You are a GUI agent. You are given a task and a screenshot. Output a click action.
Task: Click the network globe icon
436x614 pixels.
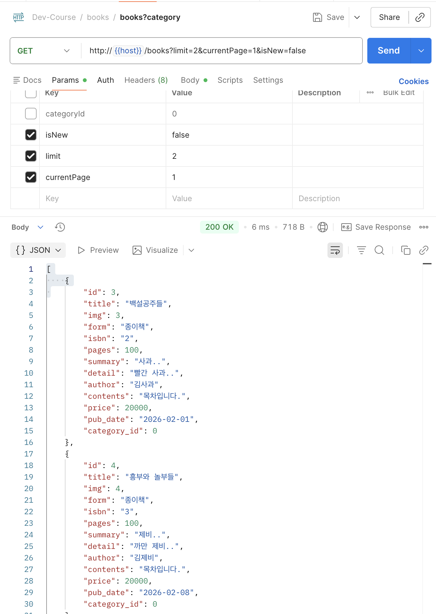point(322,227)
